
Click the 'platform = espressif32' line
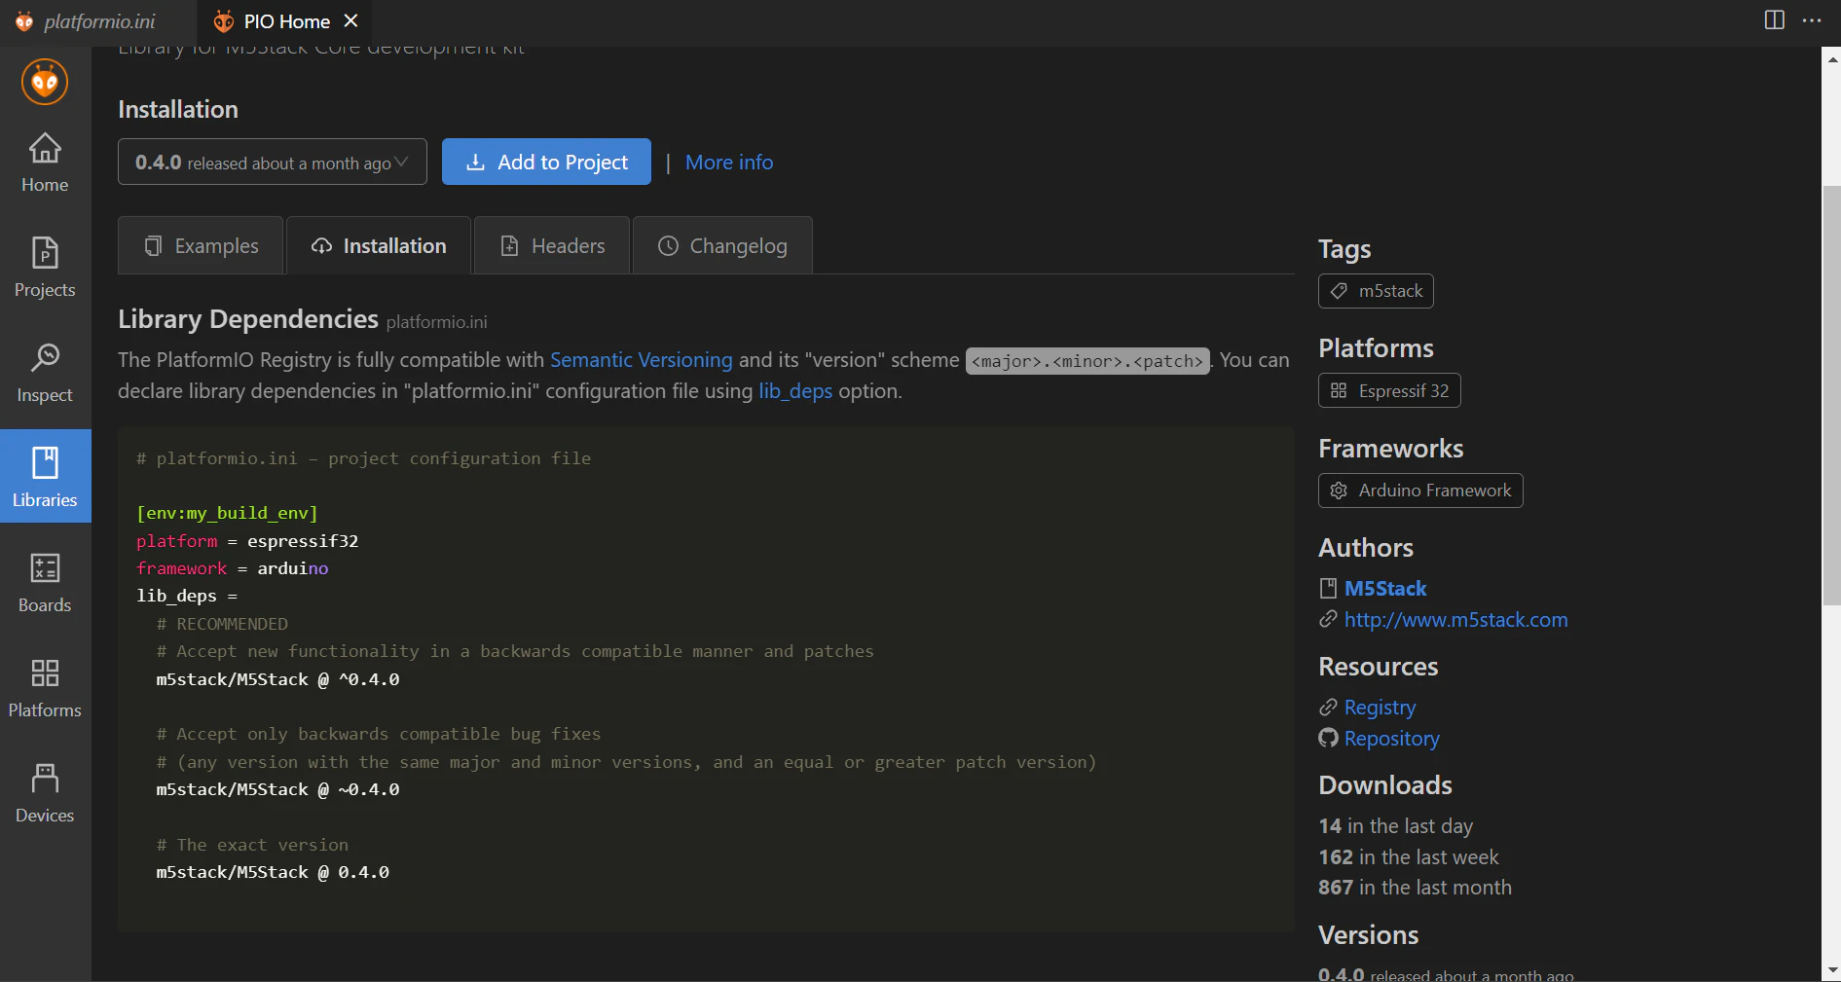[x=247, y=541]
